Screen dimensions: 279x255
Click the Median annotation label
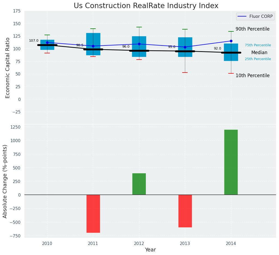(259, 53)
